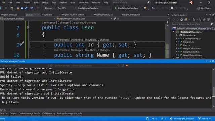This screenshot has height=121, width=215.
Task: Click the Live Share button
Action: tap(204, 8)
